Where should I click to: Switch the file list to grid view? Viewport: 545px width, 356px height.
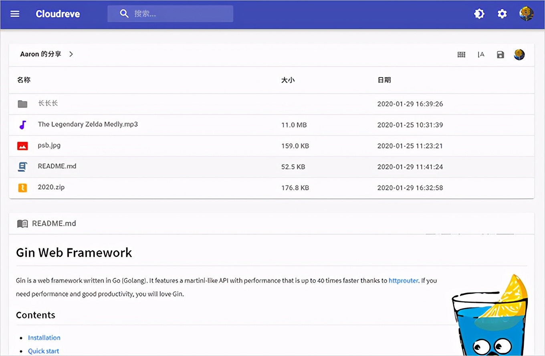pyautogui.click(x=461, y=54)
